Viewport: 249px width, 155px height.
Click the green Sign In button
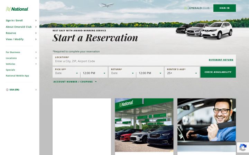224,8
